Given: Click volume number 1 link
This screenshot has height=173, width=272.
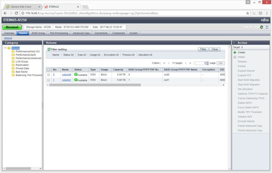Looking at the screenshot, I should 54,80.
